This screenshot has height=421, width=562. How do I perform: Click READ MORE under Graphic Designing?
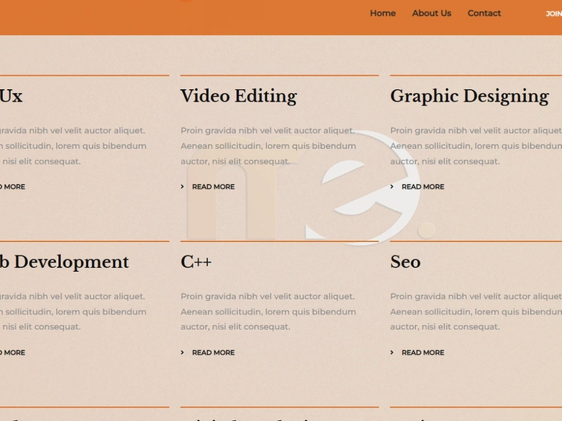tap(423, 186)
